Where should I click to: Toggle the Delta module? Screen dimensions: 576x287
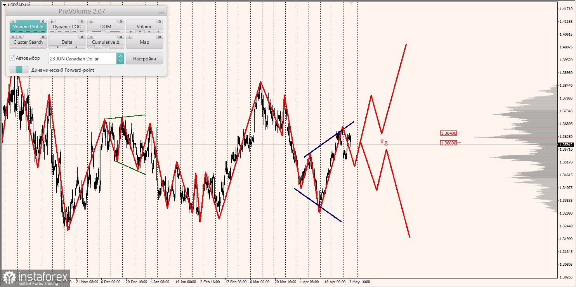pos(67,42)
